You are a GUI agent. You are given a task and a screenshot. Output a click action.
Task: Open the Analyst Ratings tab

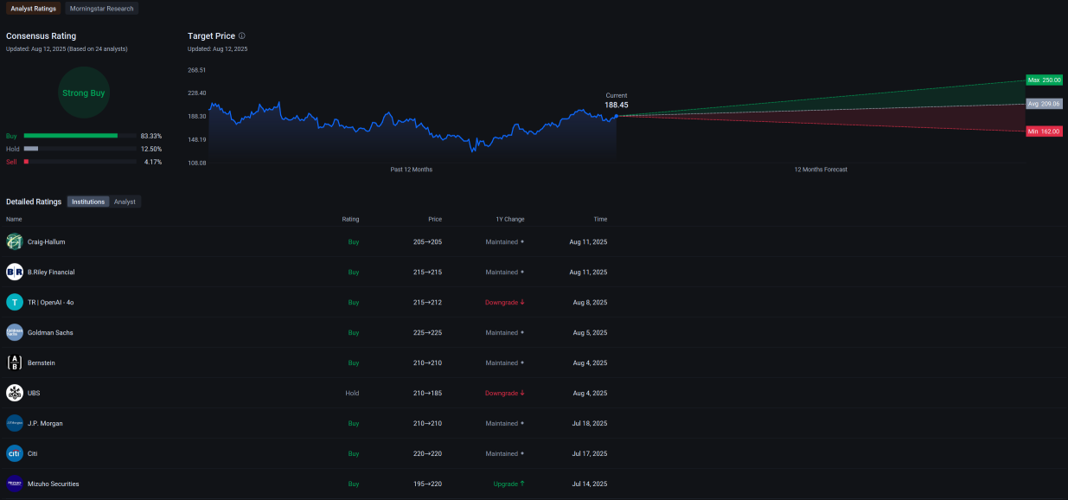(34, 9)
